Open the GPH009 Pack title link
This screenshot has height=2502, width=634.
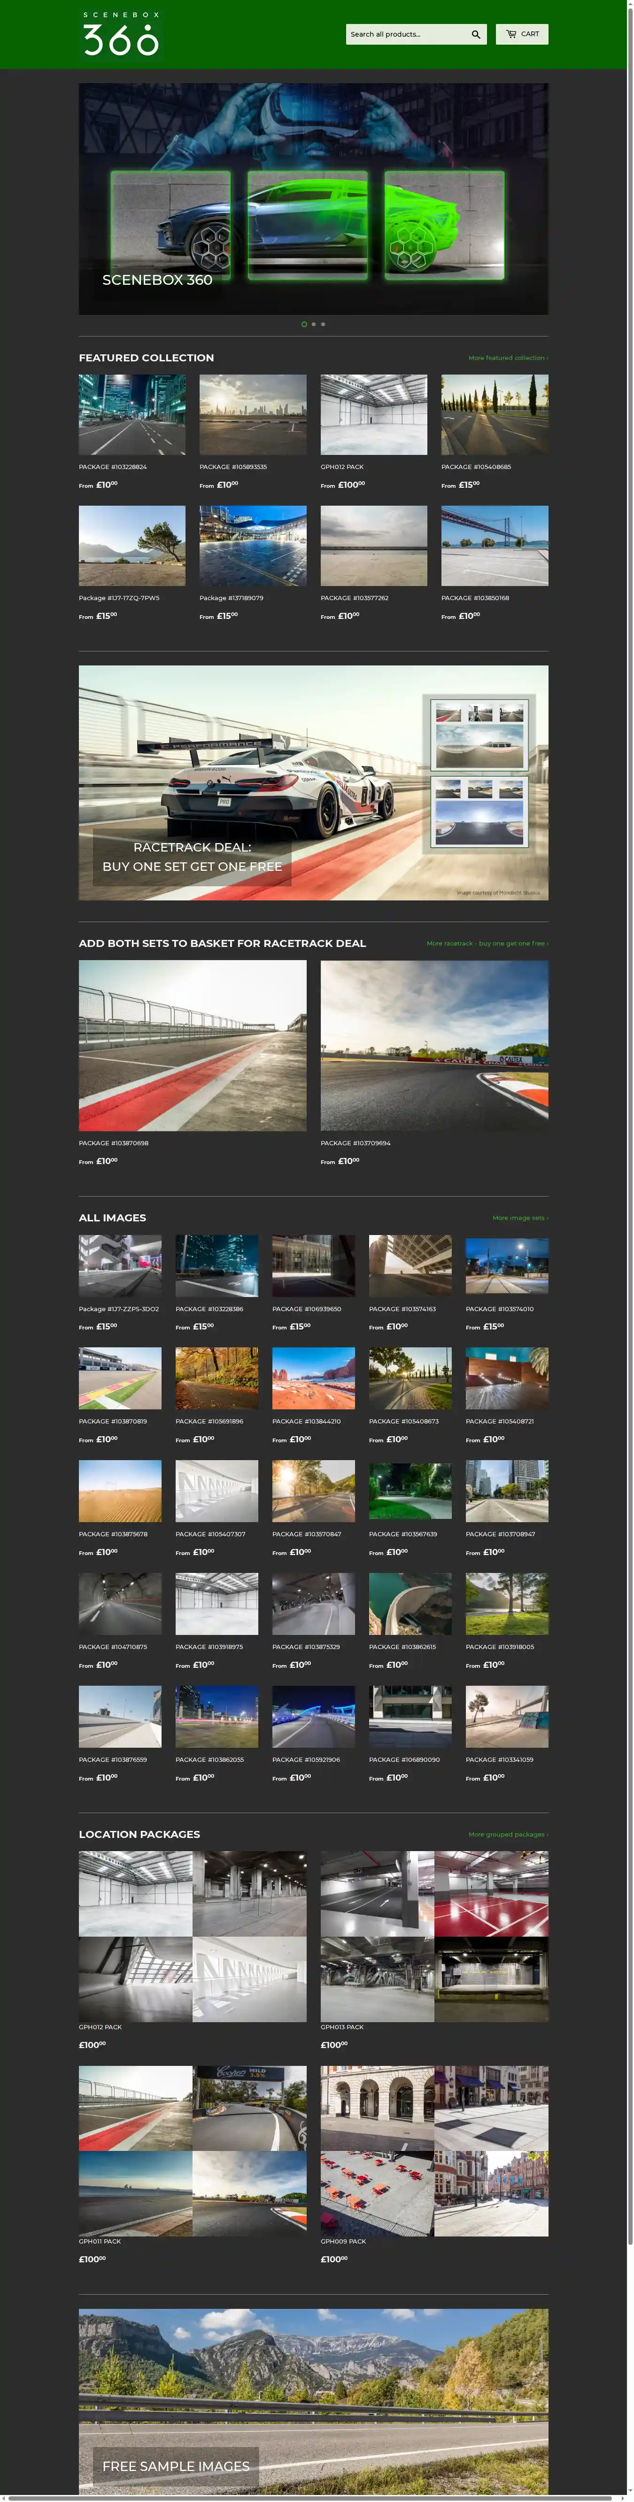344,2242
